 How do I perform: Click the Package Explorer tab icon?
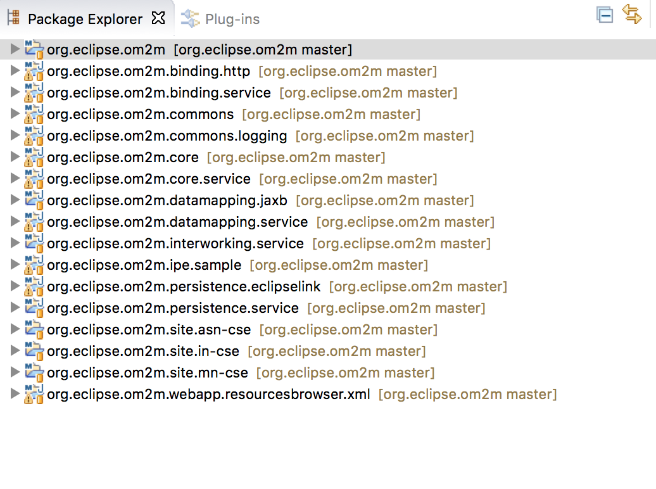13,18
